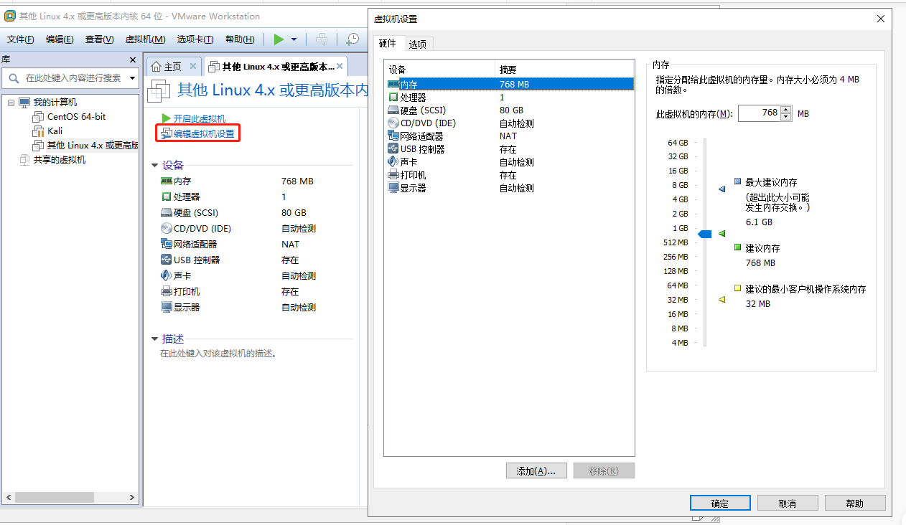Collapse the 描述 section triangle
The image size is (906, 525).
coord(154,339)
